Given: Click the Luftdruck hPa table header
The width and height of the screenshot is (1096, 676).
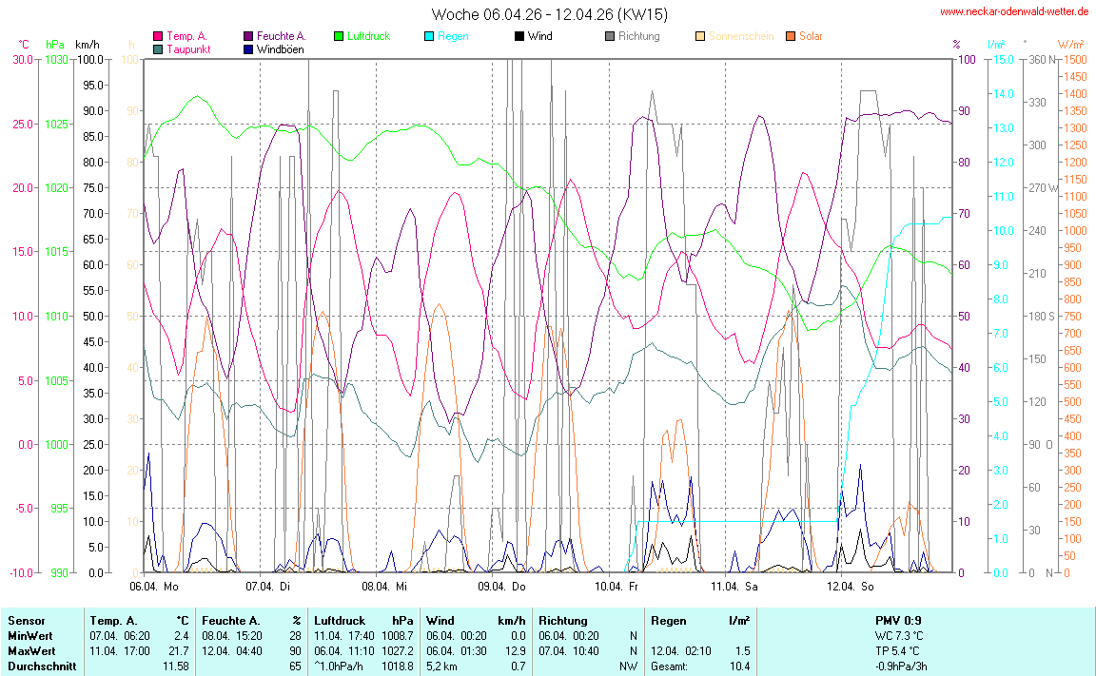Looking at the screenshot, I should 363,621.
